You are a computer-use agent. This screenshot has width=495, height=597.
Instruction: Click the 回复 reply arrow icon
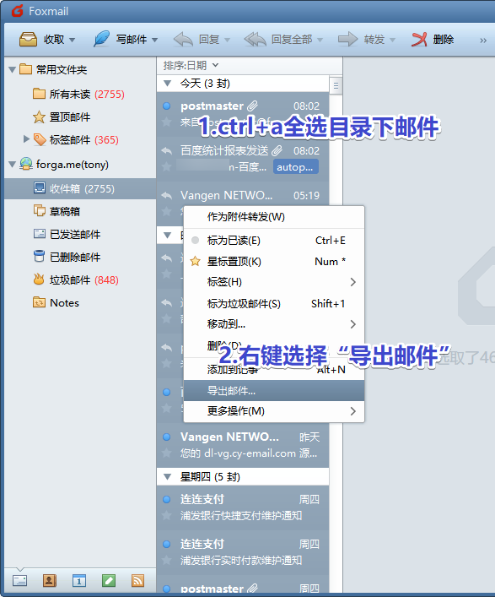(183, 39)
